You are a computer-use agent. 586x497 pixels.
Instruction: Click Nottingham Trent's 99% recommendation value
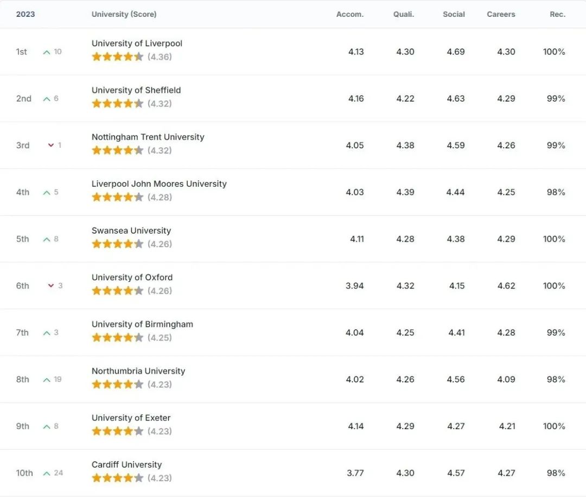coord(556,145)
